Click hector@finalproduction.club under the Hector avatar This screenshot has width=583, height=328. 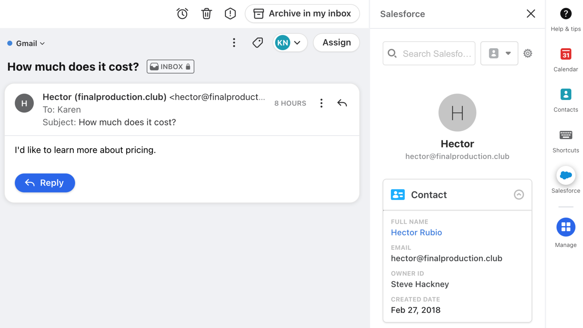(457, 157)
